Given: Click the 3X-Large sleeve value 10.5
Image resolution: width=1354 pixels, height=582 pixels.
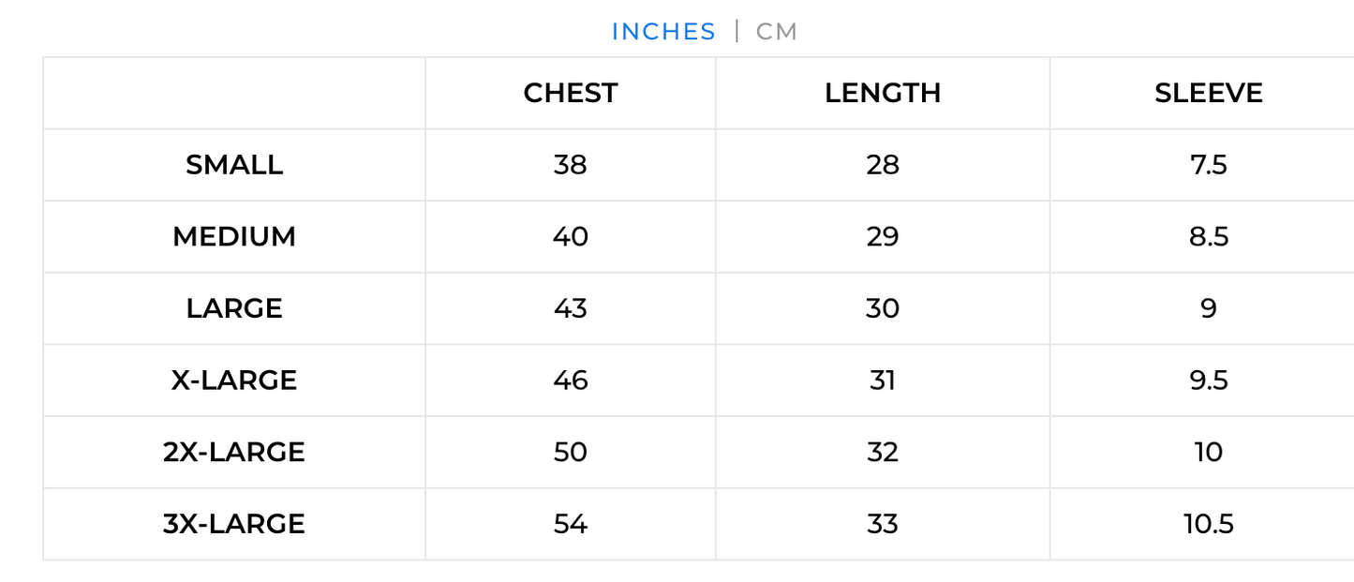Looking at the screenshot, I should pyautogui.click(x=1208, y=524).
